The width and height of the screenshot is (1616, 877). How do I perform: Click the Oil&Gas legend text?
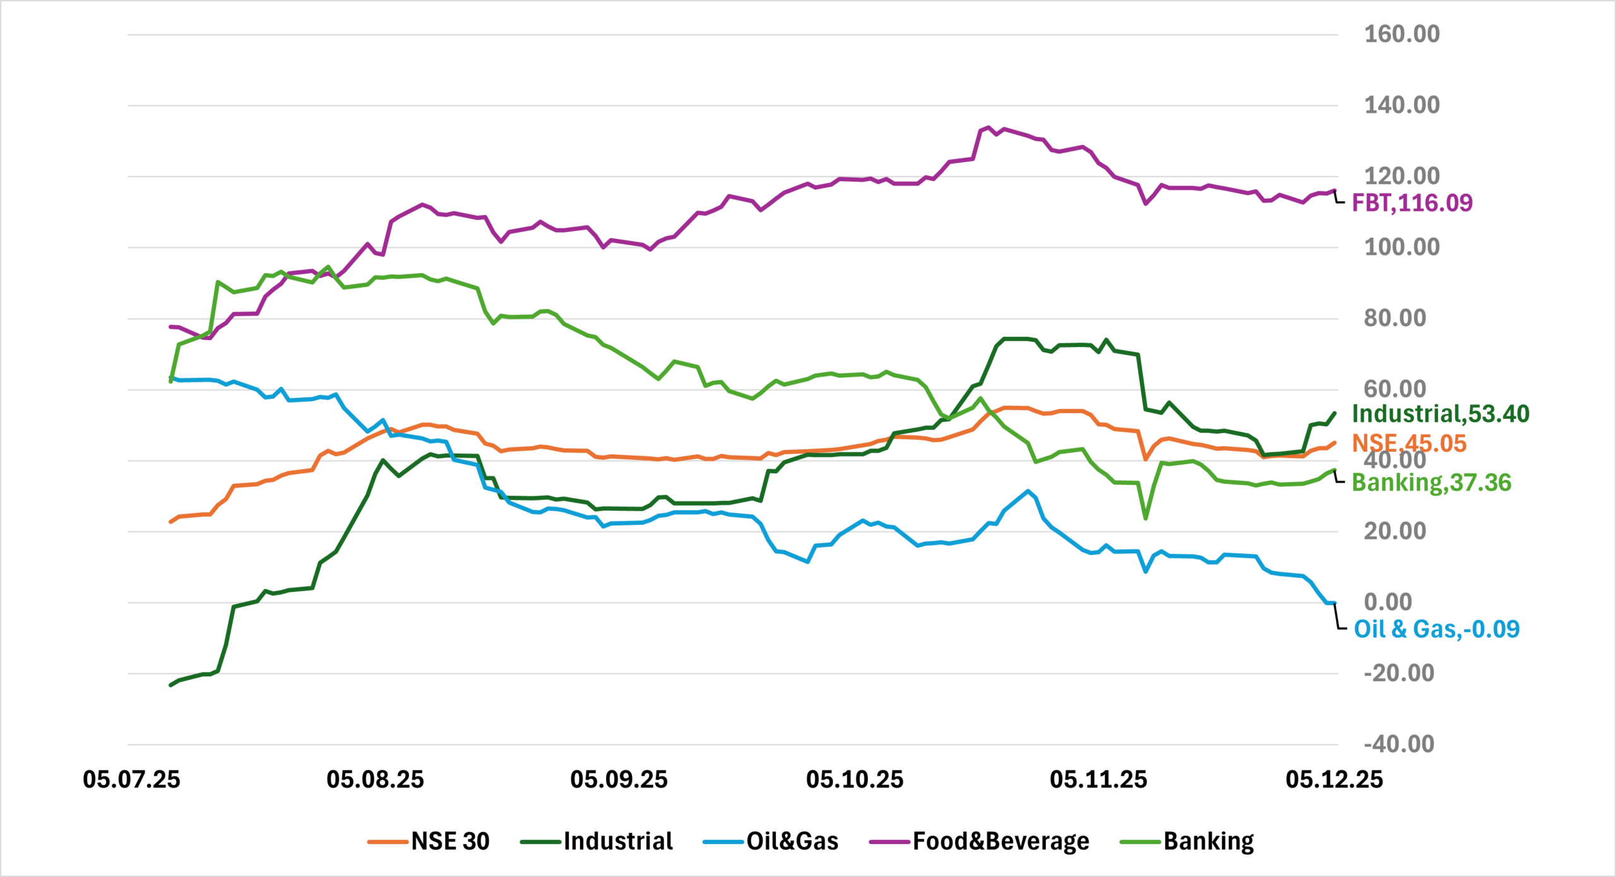click(792, 841)
